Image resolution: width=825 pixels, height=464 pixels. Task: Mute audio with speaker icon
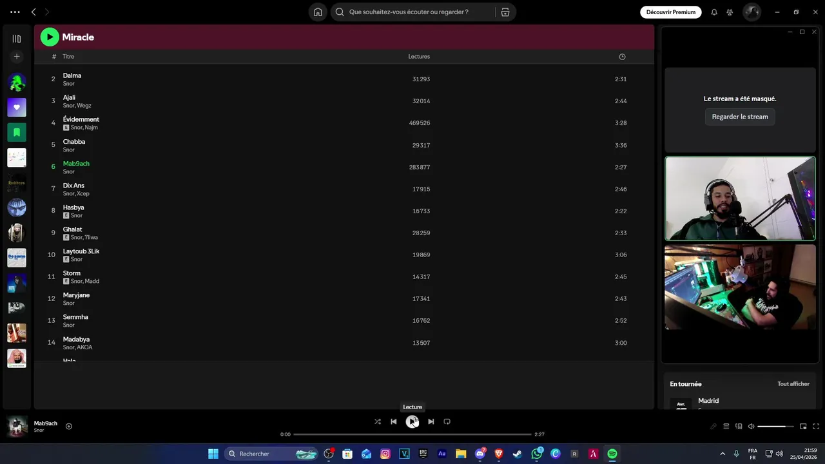click(751, 426)
